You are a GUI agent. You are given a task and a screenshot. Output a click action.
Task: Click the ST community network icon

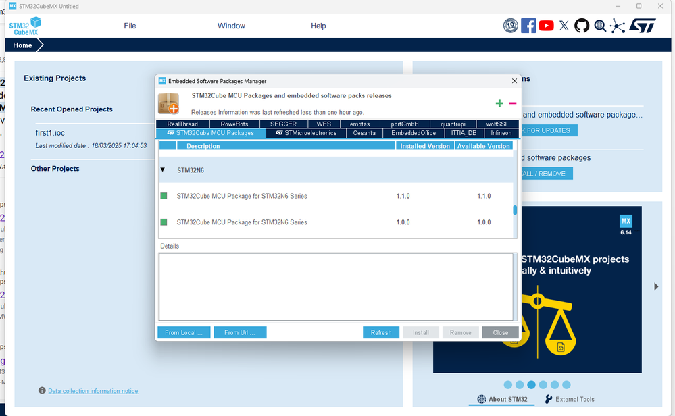618,26
